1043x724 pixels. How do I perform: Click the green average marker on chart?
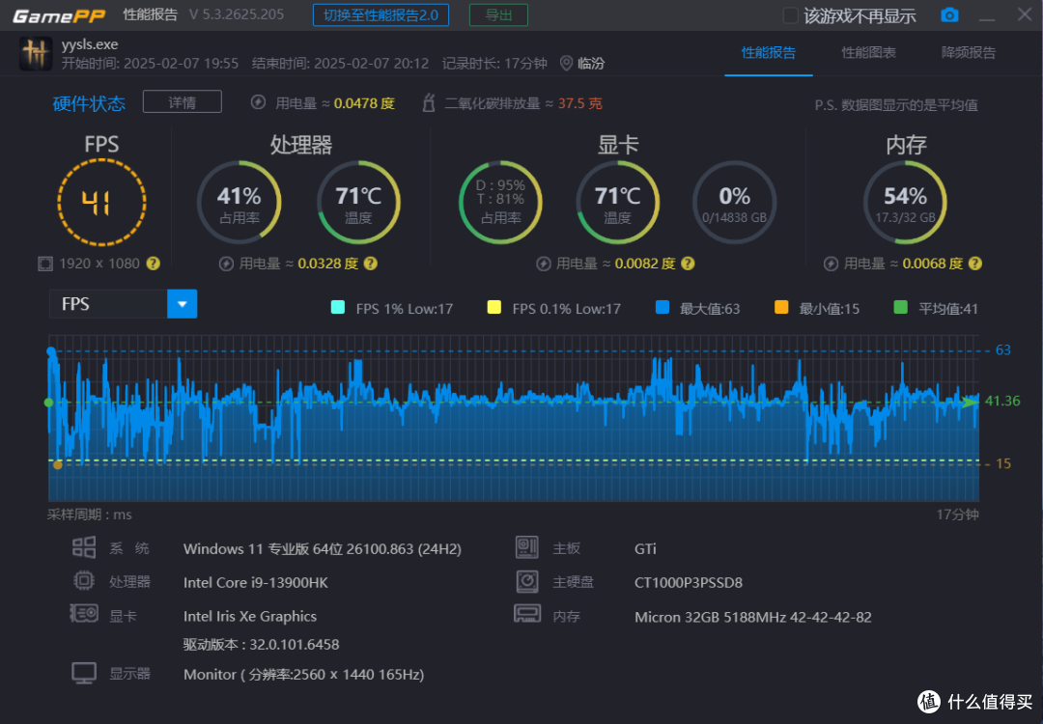(48, 403)
